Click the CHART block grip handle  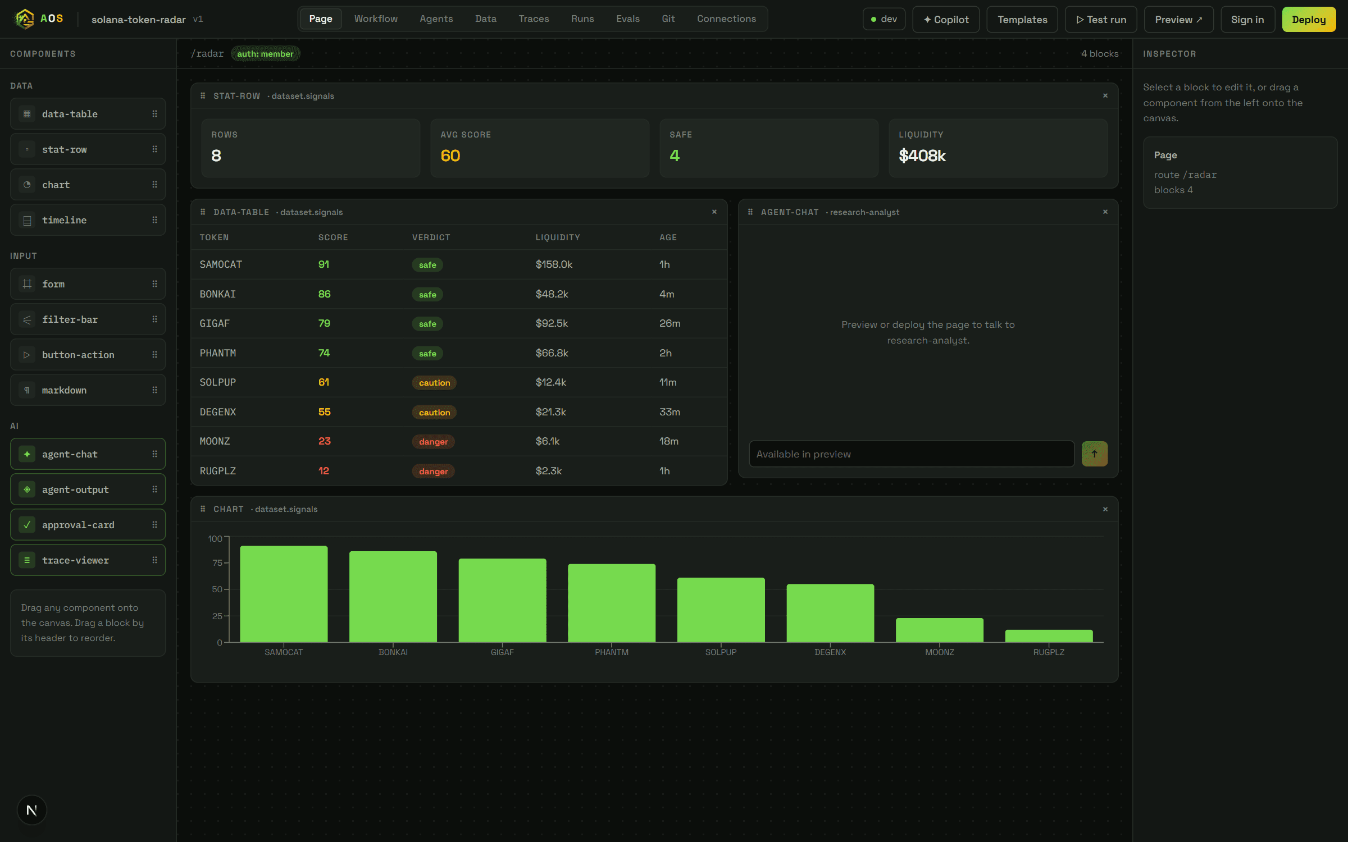(203, 509)
